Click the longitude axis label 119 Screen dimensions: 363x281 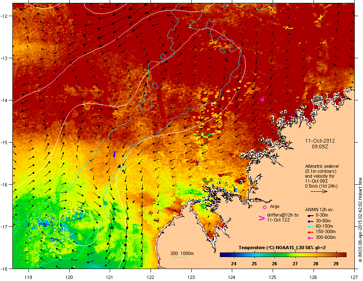pyautogui.click(x=28, y=277)
